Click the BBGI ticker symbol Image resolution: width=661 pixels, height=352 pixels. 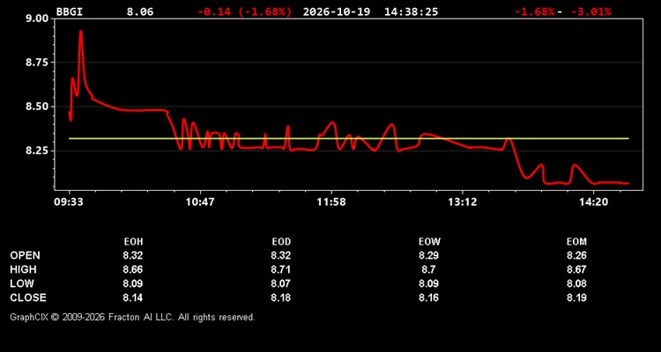(x=70, y=11)
